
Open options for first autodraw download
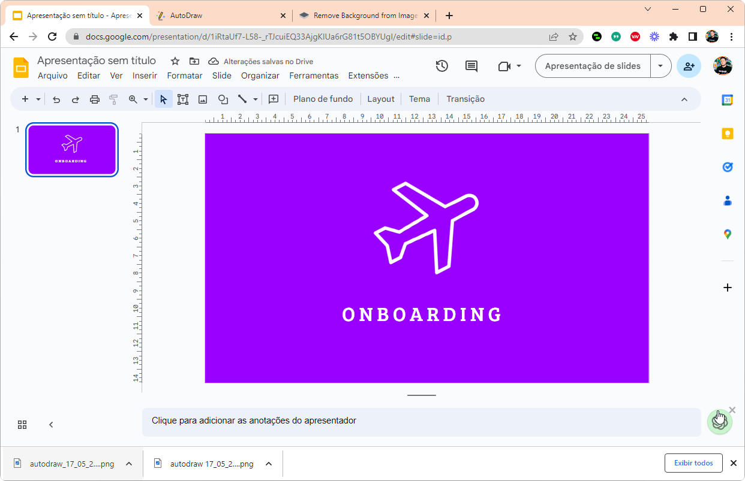(128, 464)
